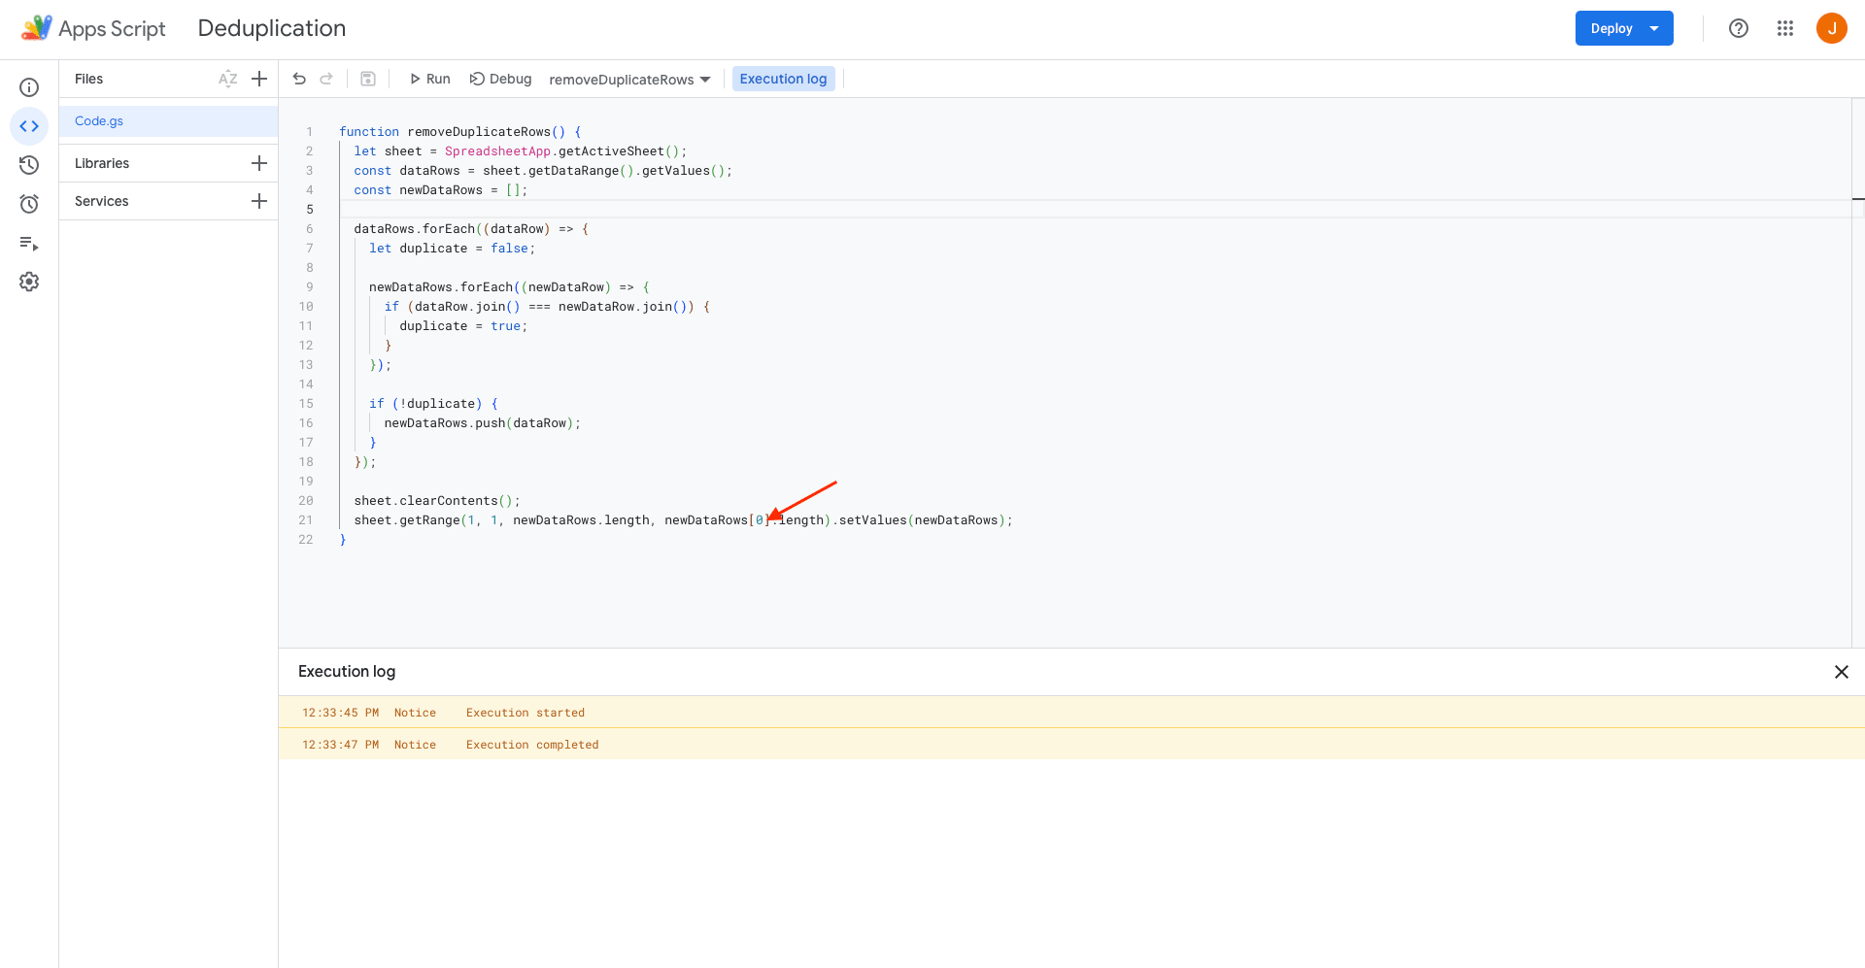
Task: Open Apps Script help
Action: [x=1739, y=28]
